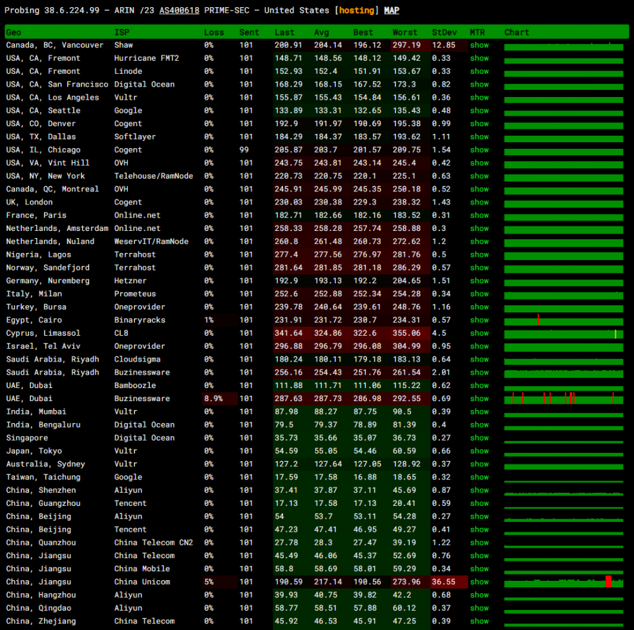The width and height of the screenshot is (634, 630).
Task: Show MTR for Riyadh Cloudsigma row
Action: tap(479, 359)
